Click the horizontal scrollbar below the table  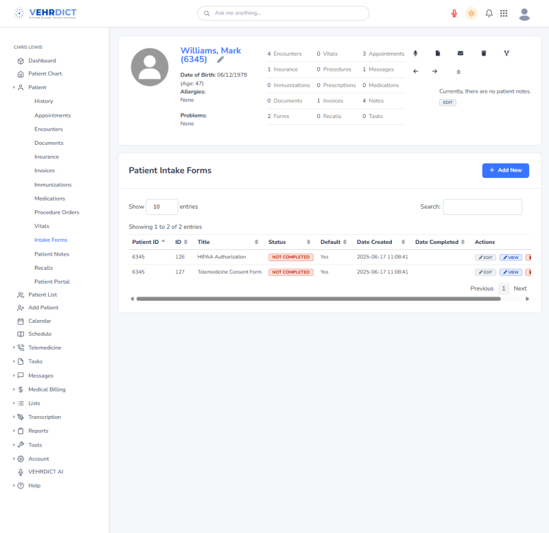[329, 299]
